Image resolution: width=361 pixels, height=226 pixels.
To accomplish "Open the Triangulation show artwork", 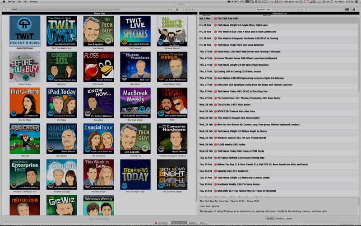I will (x=25, y=205).
